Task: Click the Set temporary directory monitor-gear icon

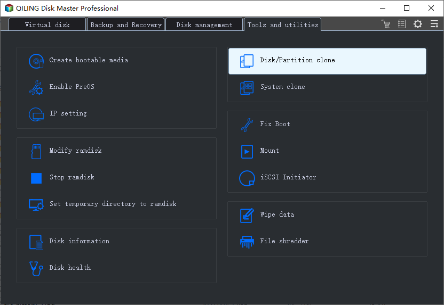Action: (x=36, y=205)
